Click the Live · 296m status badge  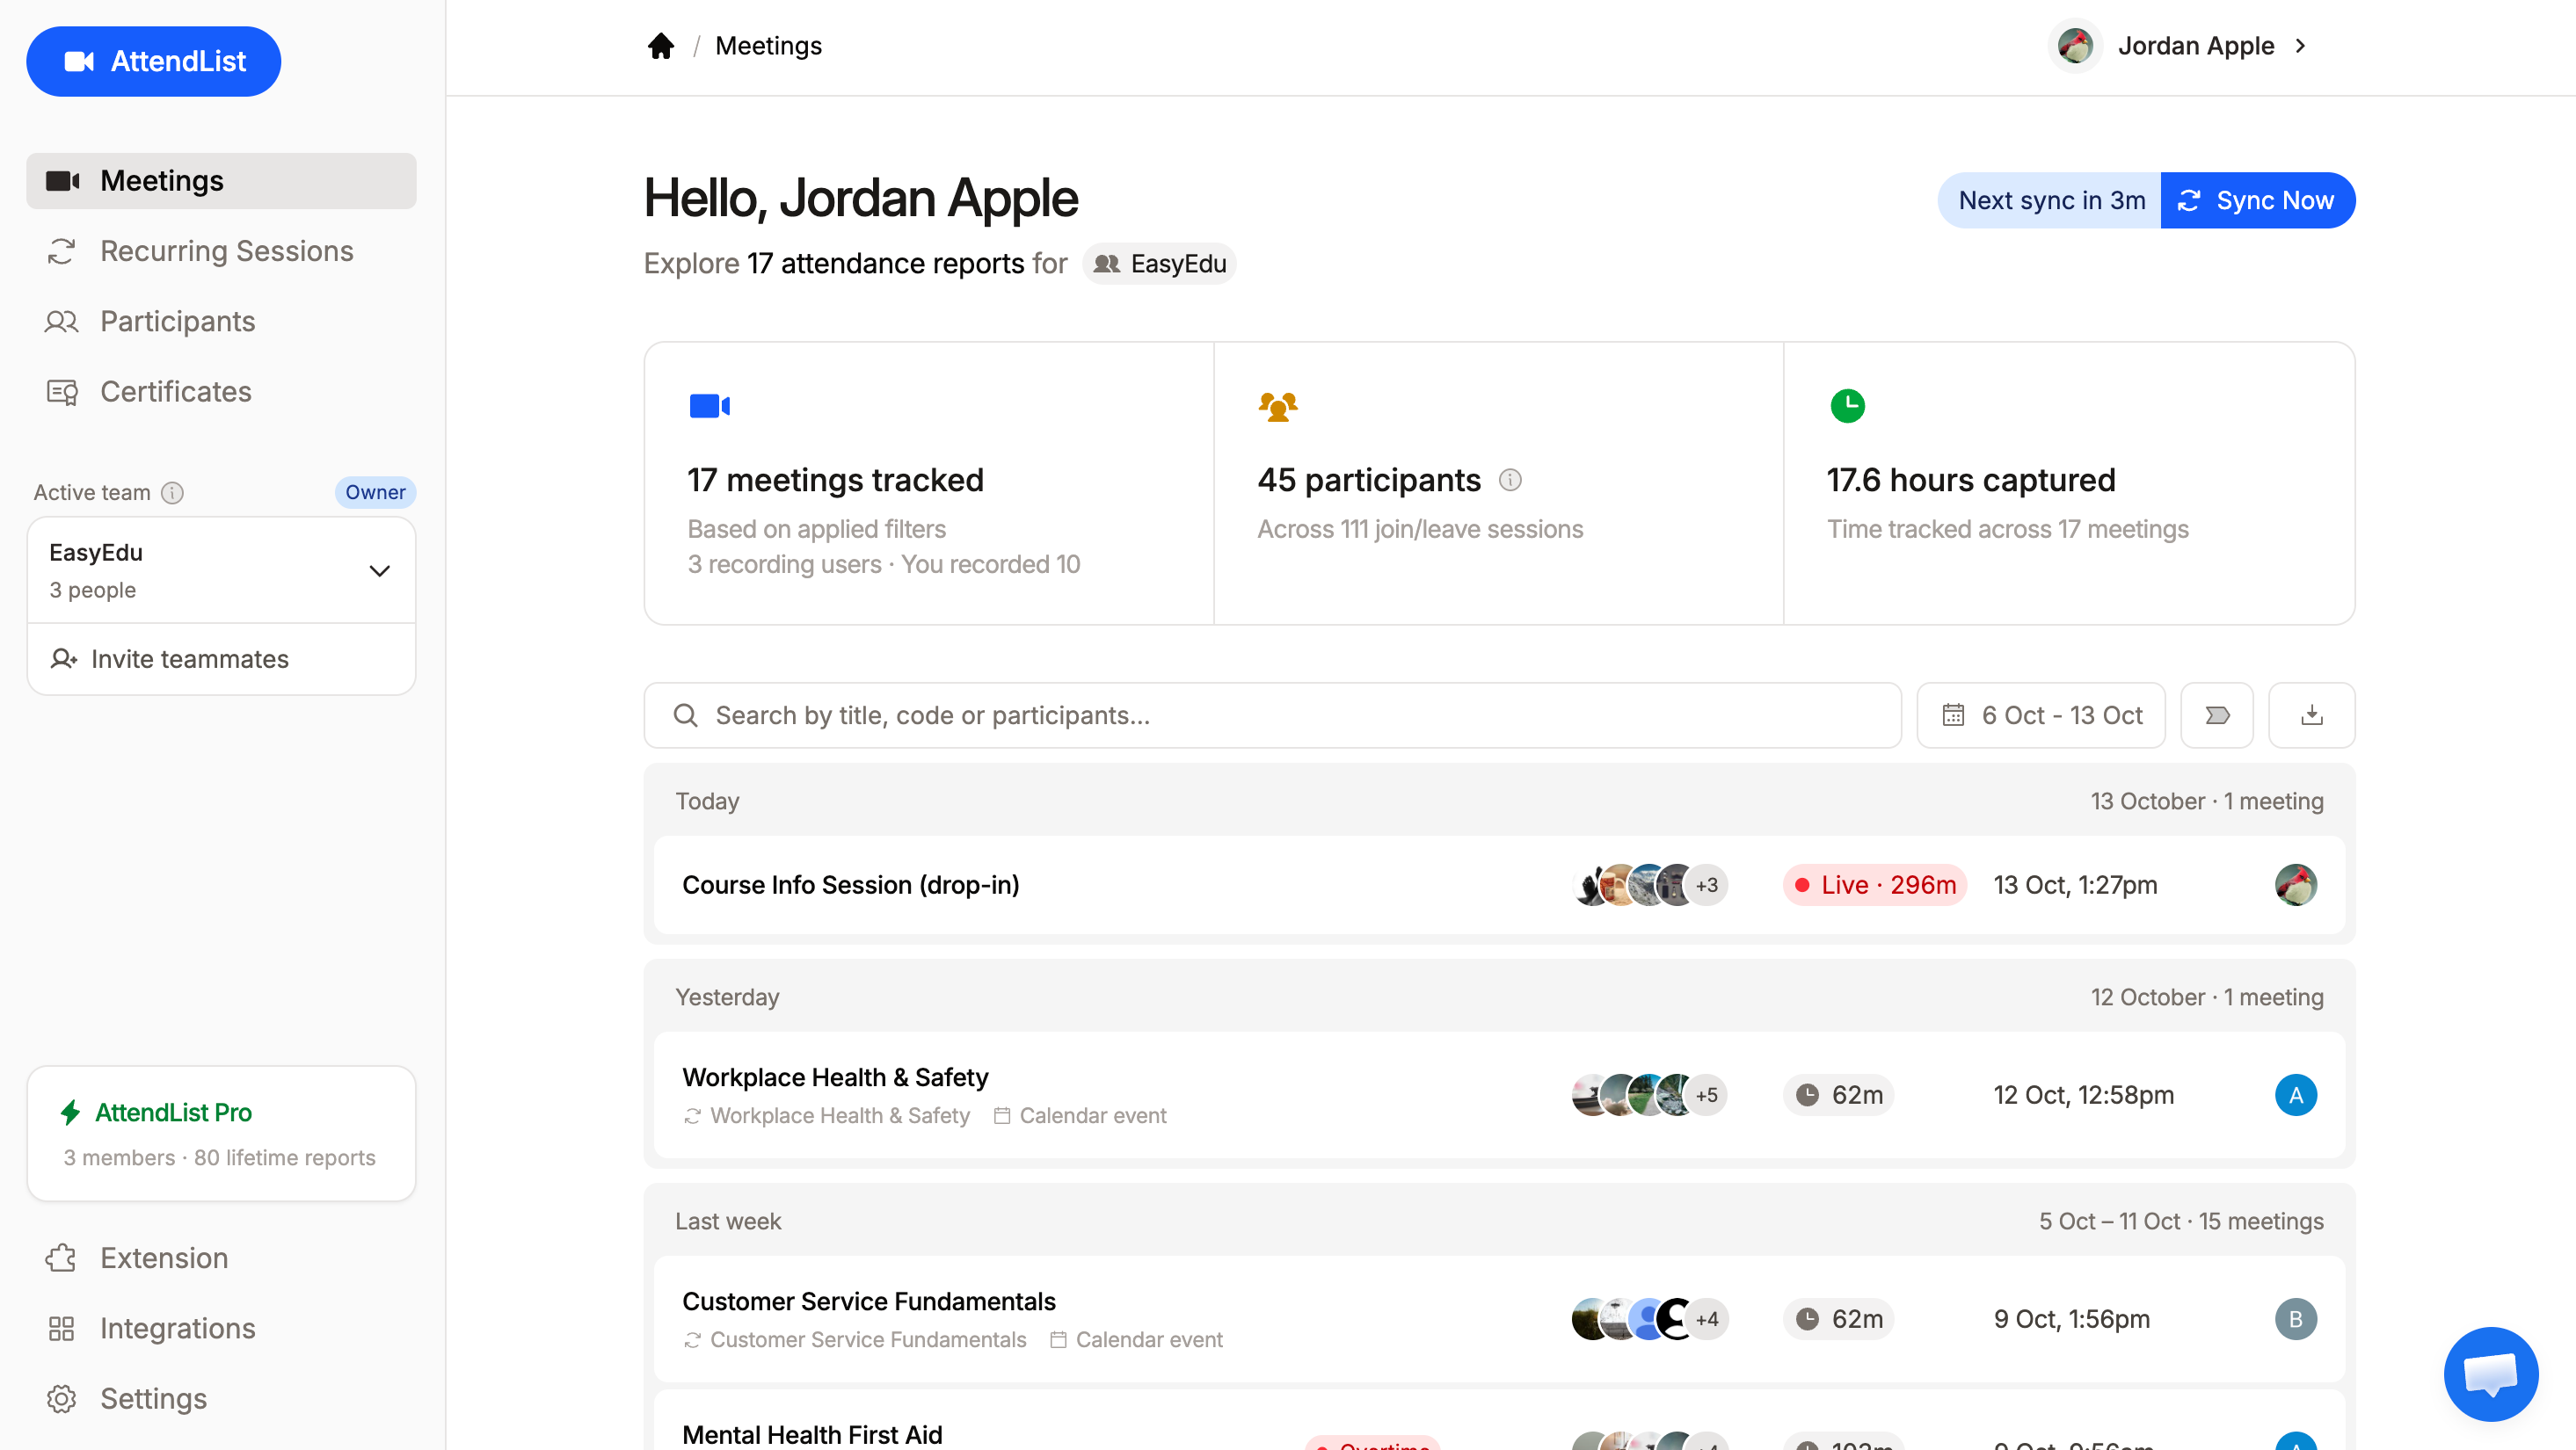[x=1875, y=884]
